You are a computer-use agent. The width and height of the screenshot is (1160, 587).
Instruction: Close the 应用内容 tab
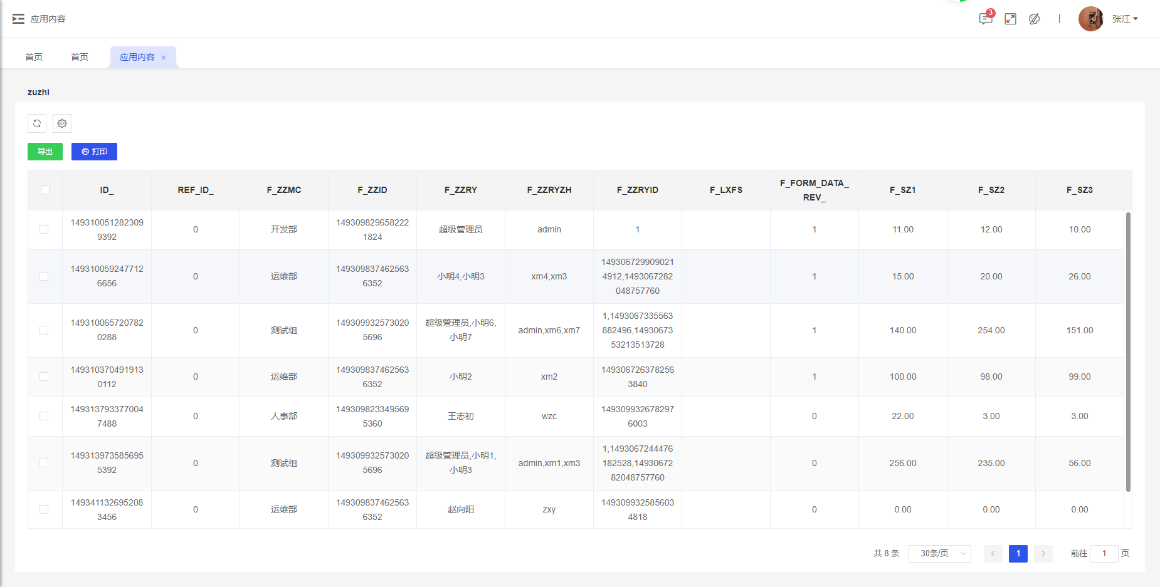tap(164, 58)
